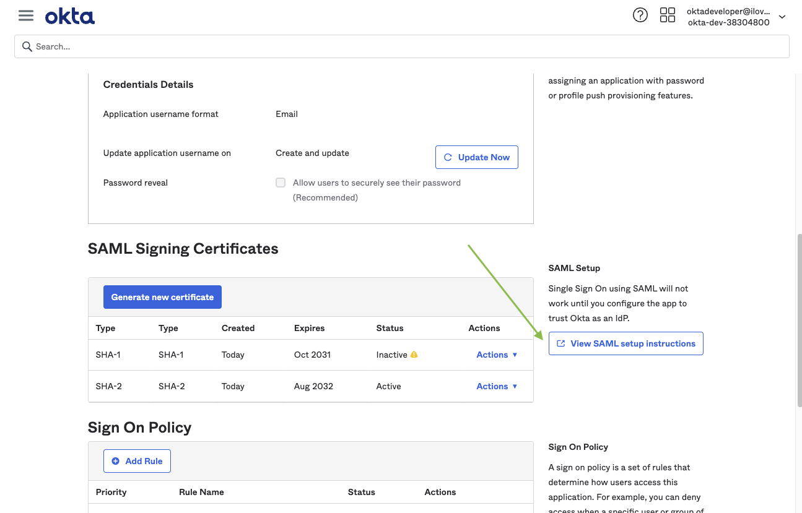The height and width of the screenshot is (513, 802).
Task: Open the Actions dropdown for the SHA-1 certificate
Action: click(x=497, y=354)
